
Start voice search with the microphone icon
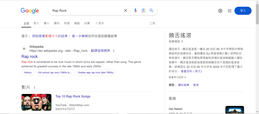click(x=135, y=11)
